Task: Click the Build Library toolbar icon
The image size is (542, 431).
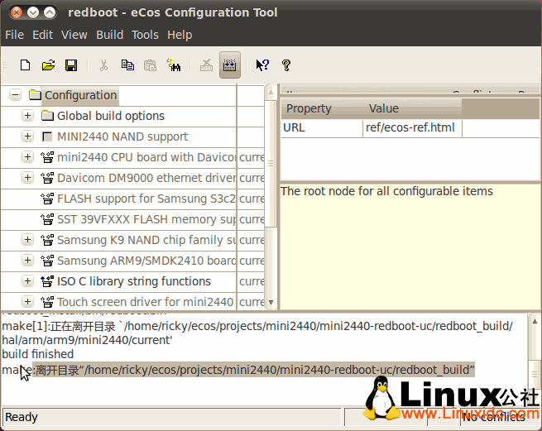Action: pos(230,65)
